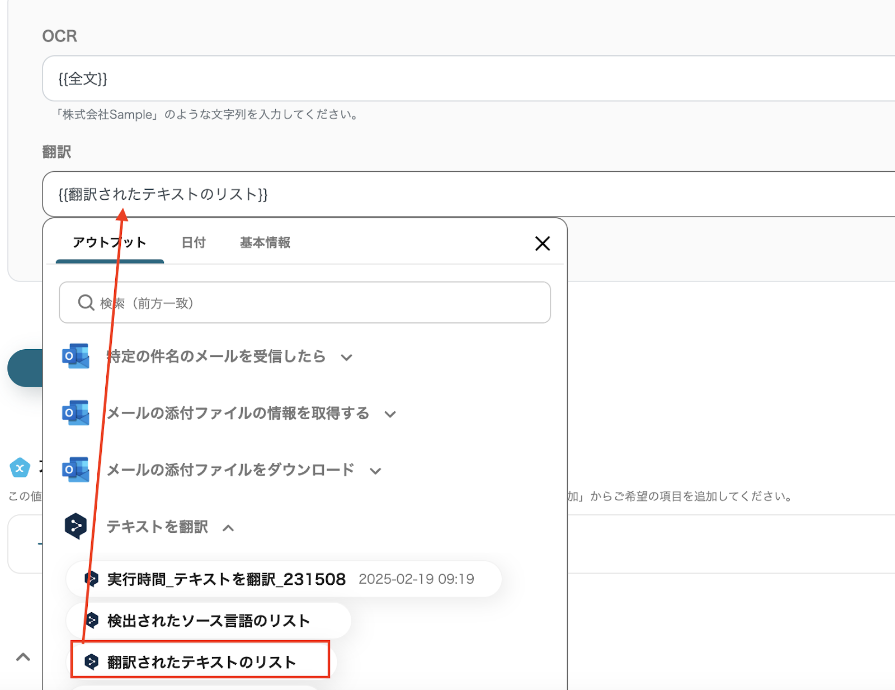This screenshot has width=895, height=690.
Task: Click the 翻訳 field label
Action: click(x=56, y=152)
